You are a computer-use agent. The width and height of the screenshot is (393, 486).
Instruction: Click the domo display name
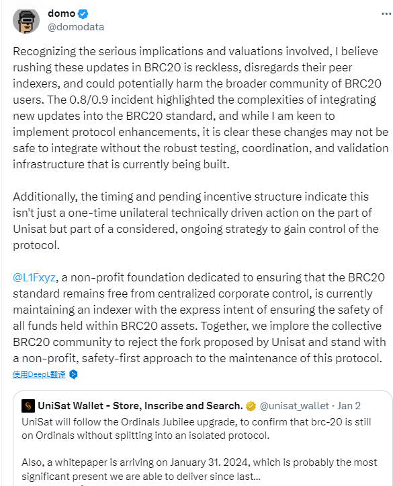(x=62, y=13)
